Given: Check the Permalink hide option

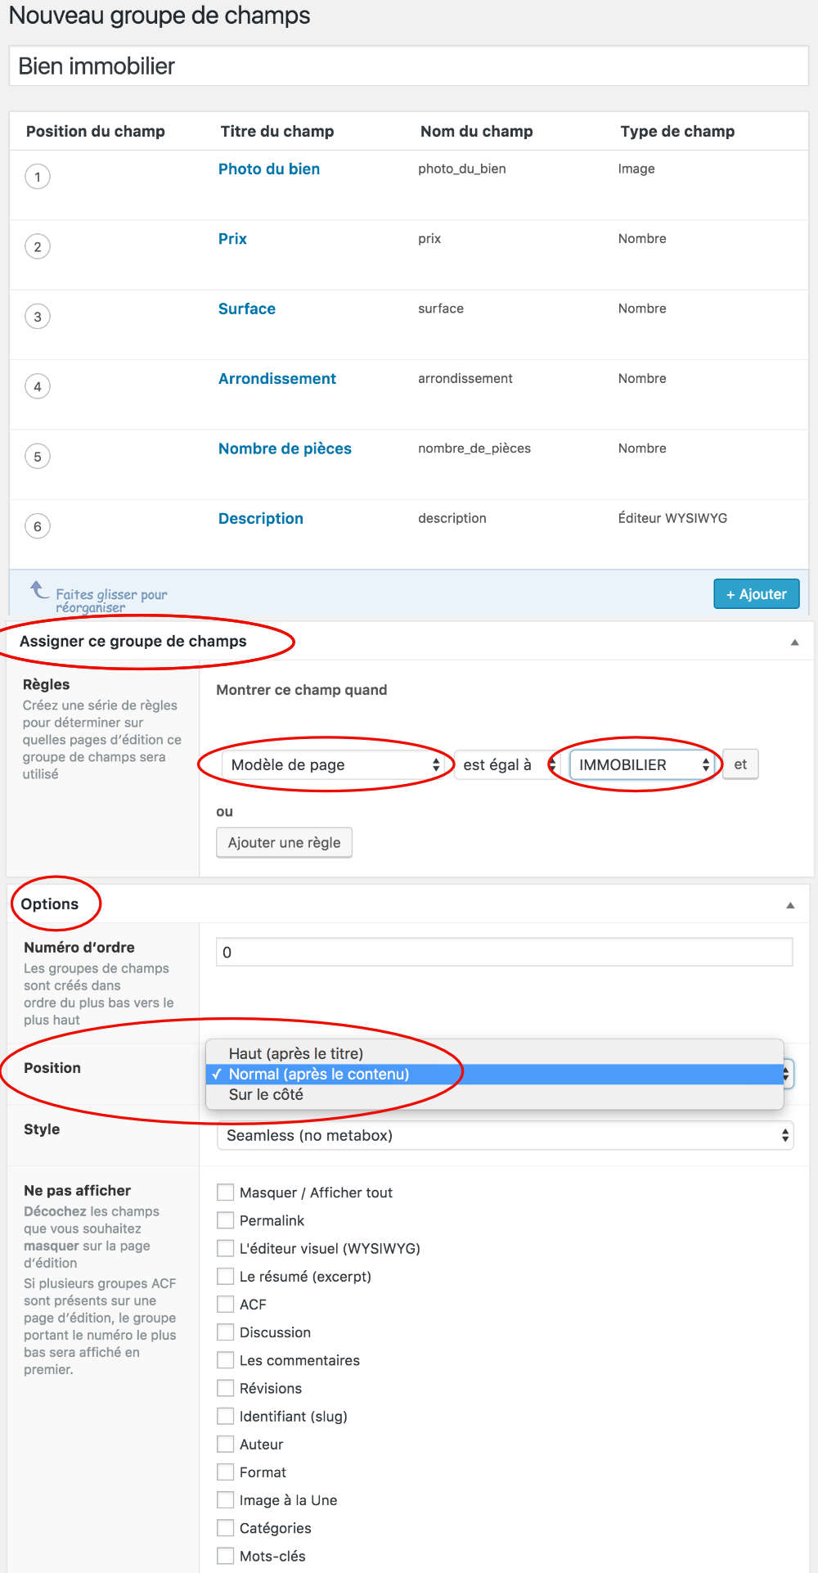Looking at the screenshot, I should [x=225, y=1219].
